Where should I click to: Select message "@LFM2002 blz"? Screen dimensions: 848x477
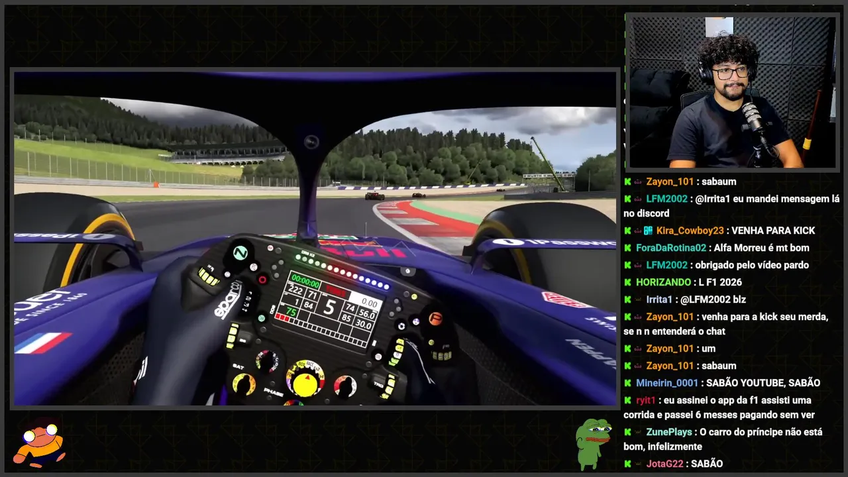(713, 299)
